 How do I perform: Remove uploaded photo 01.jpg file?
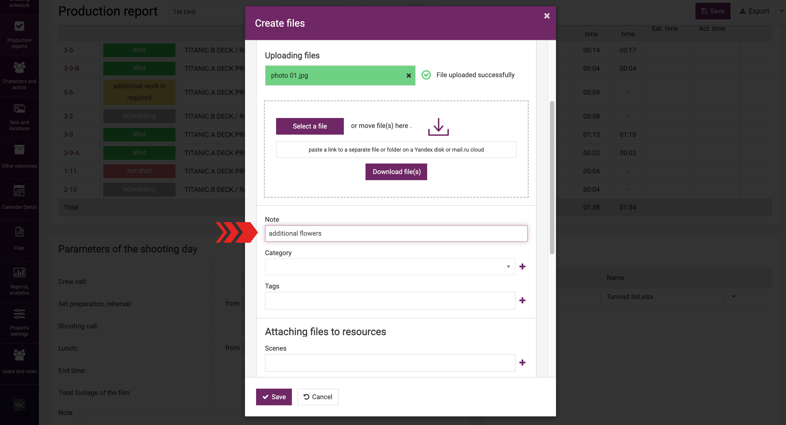(x=409, y=76)
